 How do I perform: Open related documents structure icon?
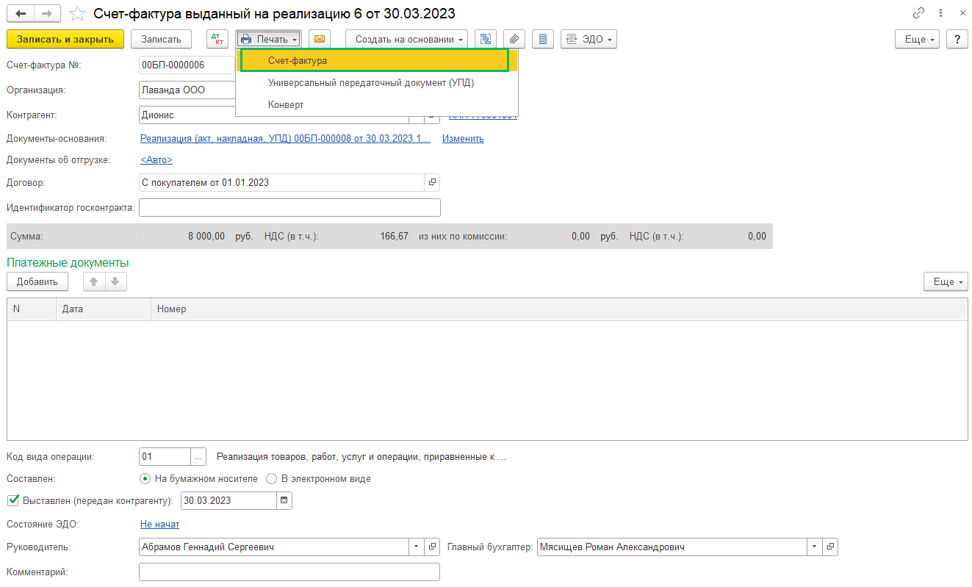point(486,39)
